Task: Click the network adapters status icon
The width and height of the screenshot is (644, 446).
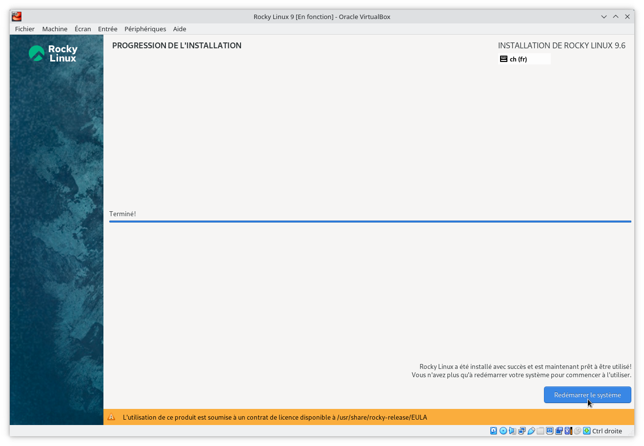Action: (x=521, y=431)
